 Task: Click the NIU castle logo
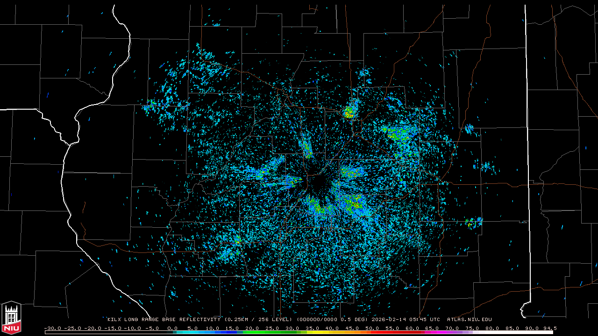tap(11, 318)
